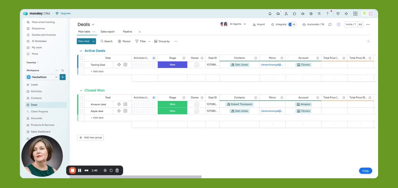This screenshot has height=188, width=398.
Task: Open updates icon for Testing Deal
Action: click(x=125, y=64)
